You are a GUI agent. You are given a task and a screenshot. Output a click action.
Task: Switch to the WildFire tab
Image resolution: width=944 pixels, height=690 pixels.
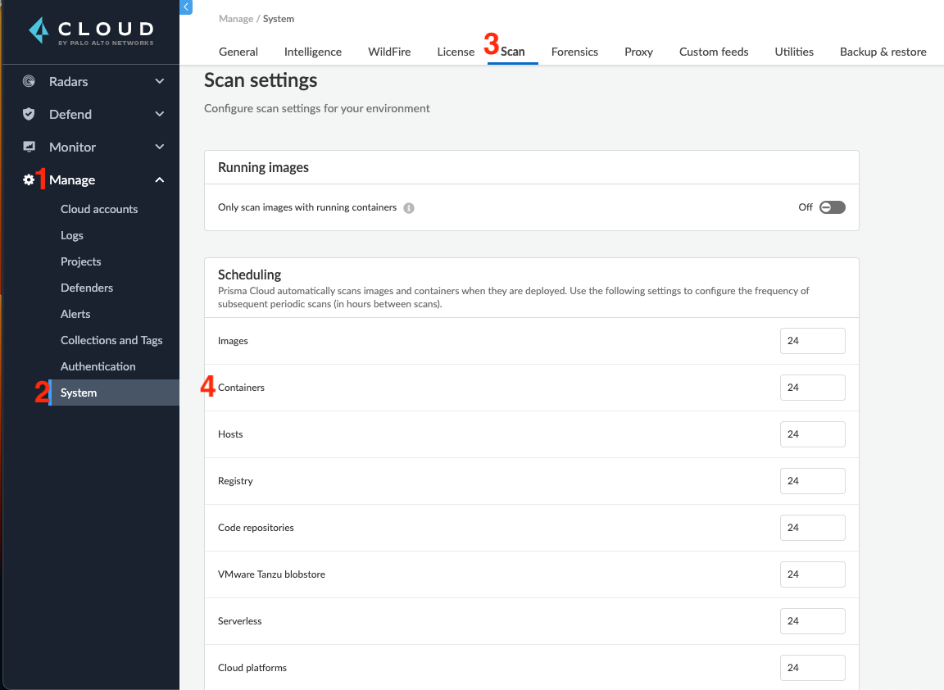coord(389,52)
